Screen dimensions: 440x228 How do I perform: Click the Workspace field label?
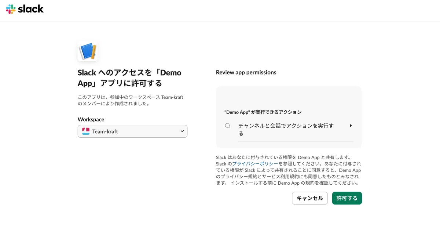coord(91,119)
